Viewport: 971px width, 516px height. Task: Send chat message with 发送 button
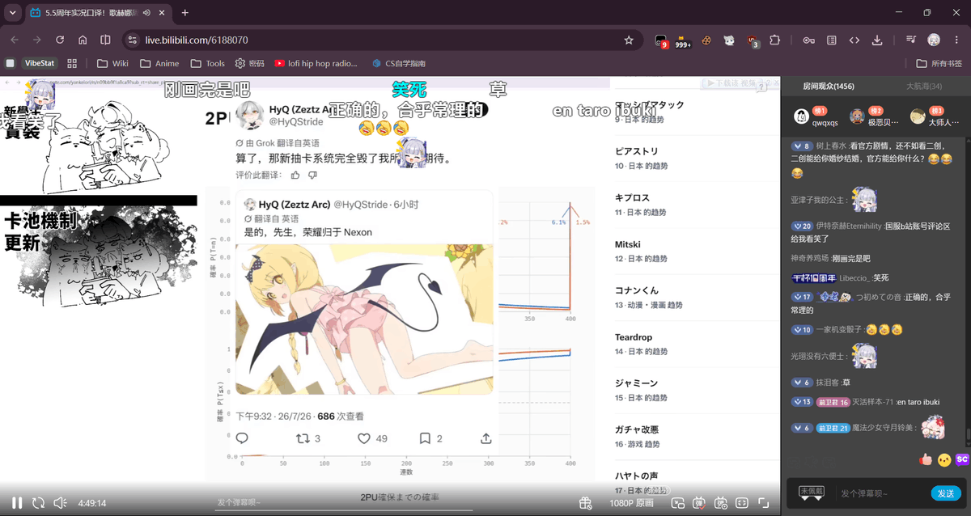[x=947, y=493]
